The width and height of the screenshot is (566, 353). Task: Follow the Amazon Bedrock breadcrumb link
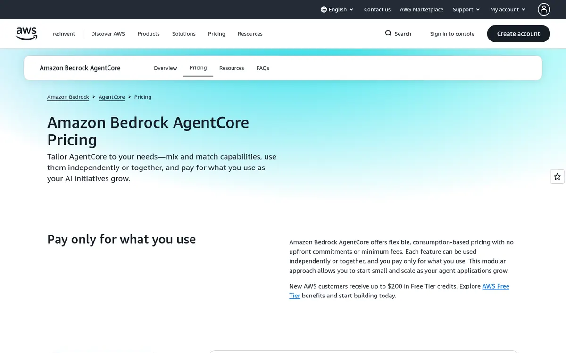[x=68, y=97]
